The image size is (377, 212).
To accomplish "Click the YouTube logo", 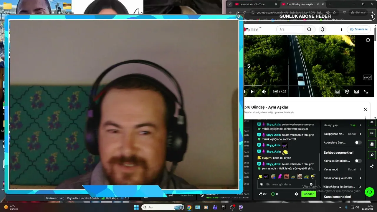I will (251, 29).
